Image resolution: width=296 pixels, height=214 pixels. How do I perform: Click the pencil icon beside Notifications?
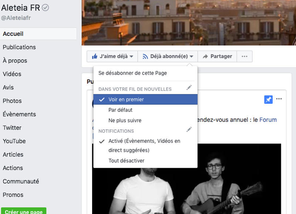click(189, 129)
